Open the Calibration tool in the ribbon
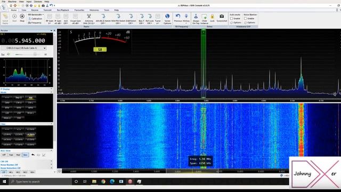 pyautogui.click(x=35, y=19)
